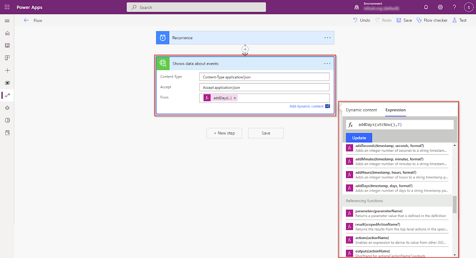This screenshot has height=258, width=476.
Task: Choose outputs(actionName) function
Action: tap(397, 253)
